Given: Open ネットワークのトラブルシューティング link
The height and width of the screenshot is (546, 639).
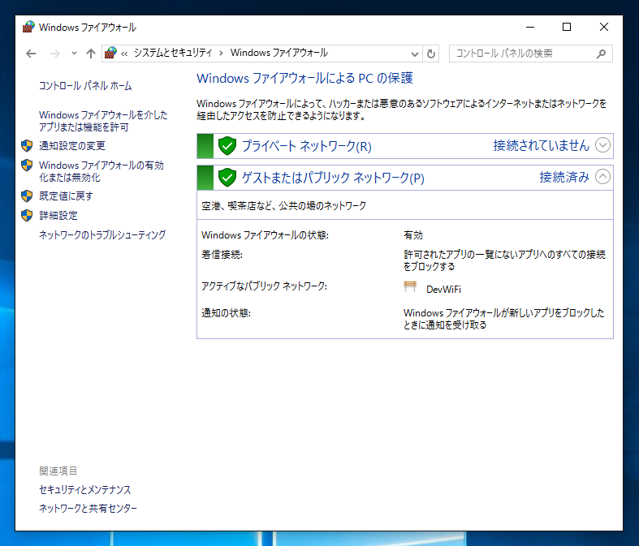Looking at the screenshot, I should (102, 235).
